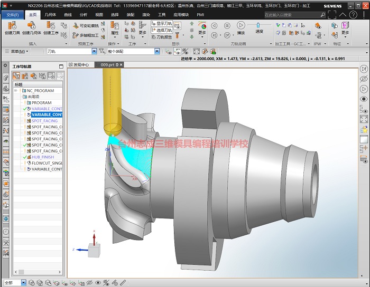
Task: Switch to Program Order view icon
Action: 16,76
